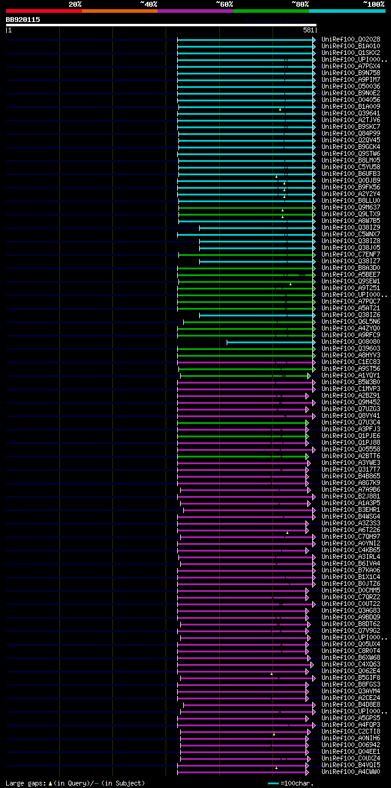This screenshot has height=788, width=391.
Task: Click the green arrowhead on the Q7U3C4 row
Action: click(x=307, y=422)
